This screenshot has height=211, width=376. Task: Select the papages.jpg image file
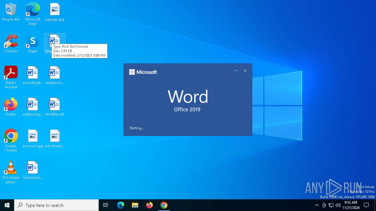click(x=55, y=12)
